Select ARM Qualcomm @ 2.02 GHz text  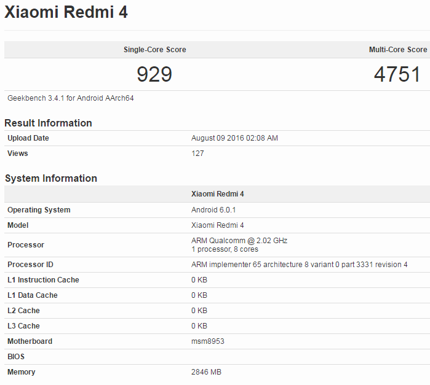tap(239, 241)
